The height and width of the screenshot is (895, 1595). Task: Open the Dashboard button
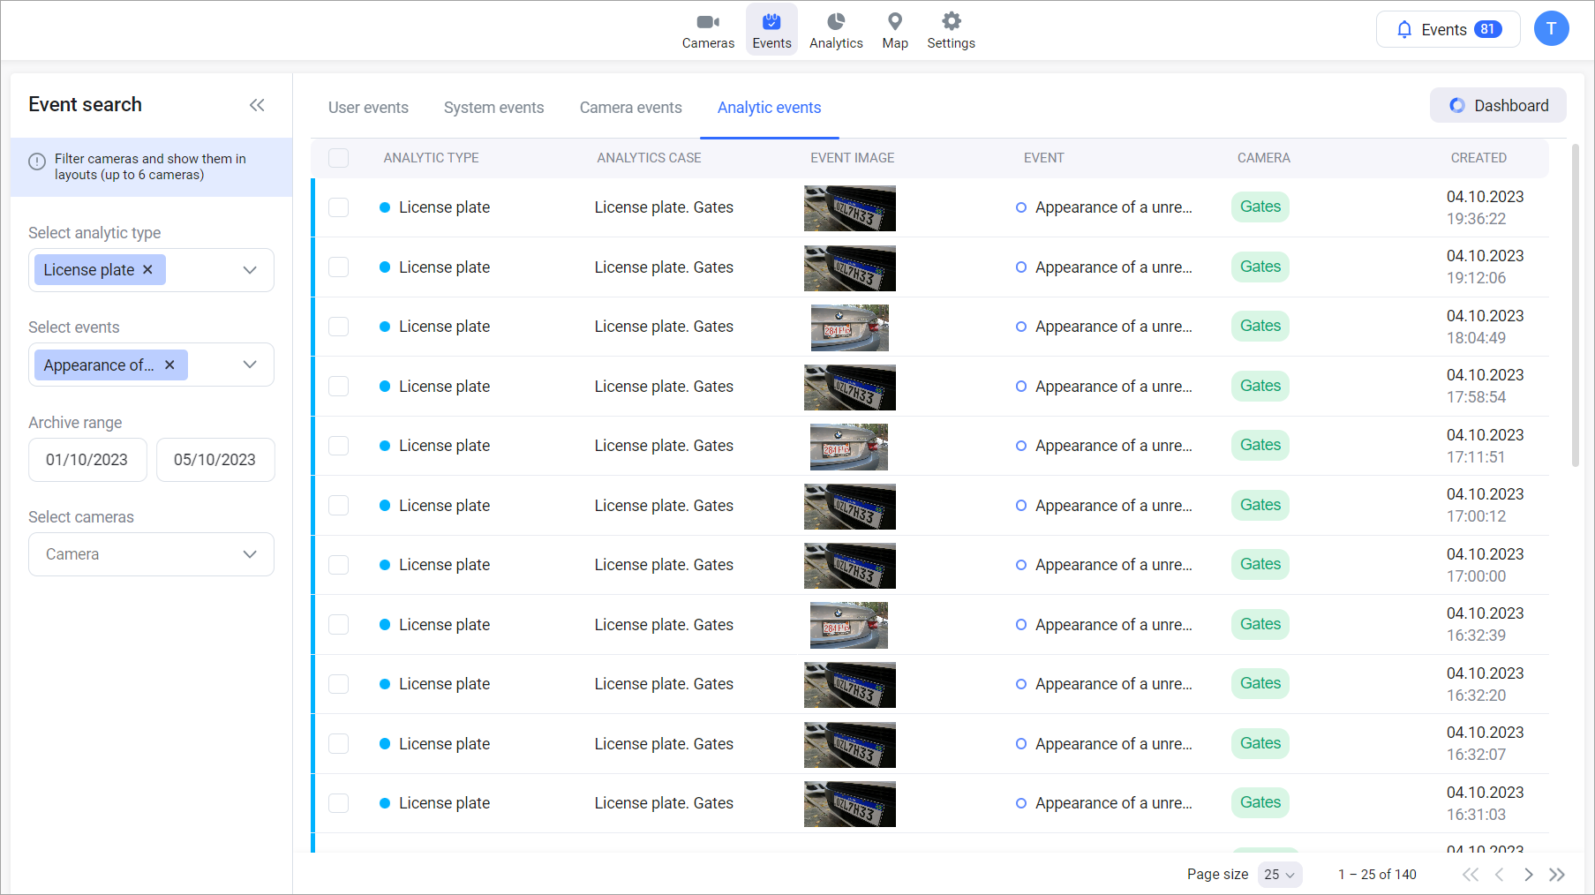point(1498,106)
